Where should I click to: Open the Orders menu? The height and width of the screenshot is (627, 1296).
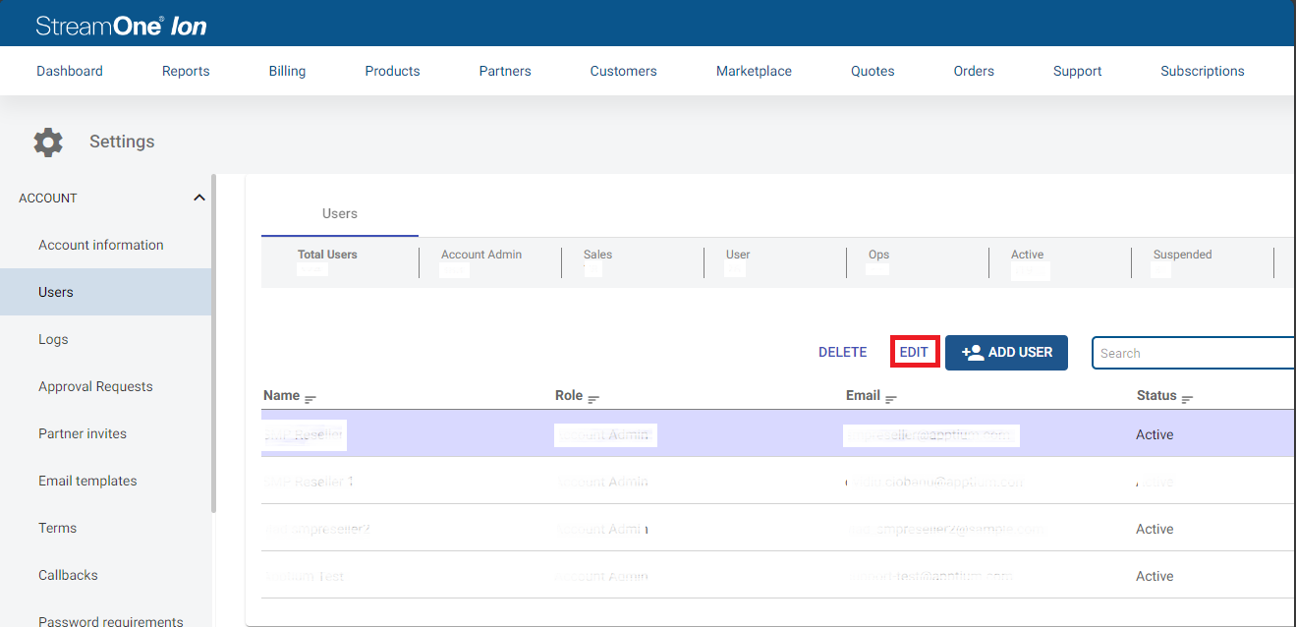click(x=974, y=71)
